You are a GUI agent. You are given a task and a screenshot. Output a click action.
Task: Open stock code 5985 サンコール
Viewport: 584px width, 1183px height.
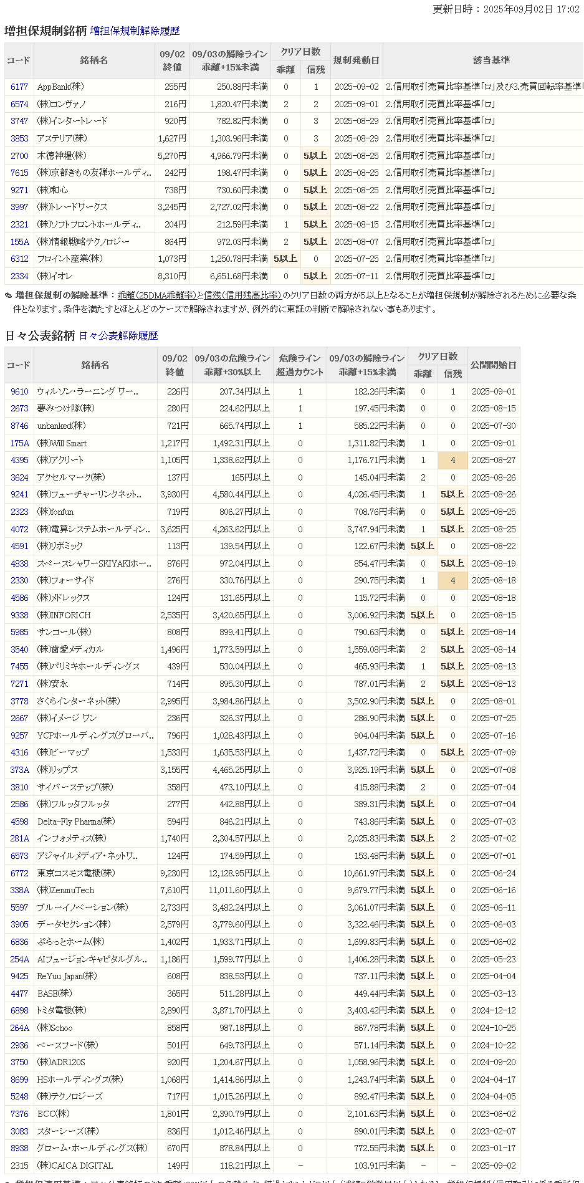point(19,632)
